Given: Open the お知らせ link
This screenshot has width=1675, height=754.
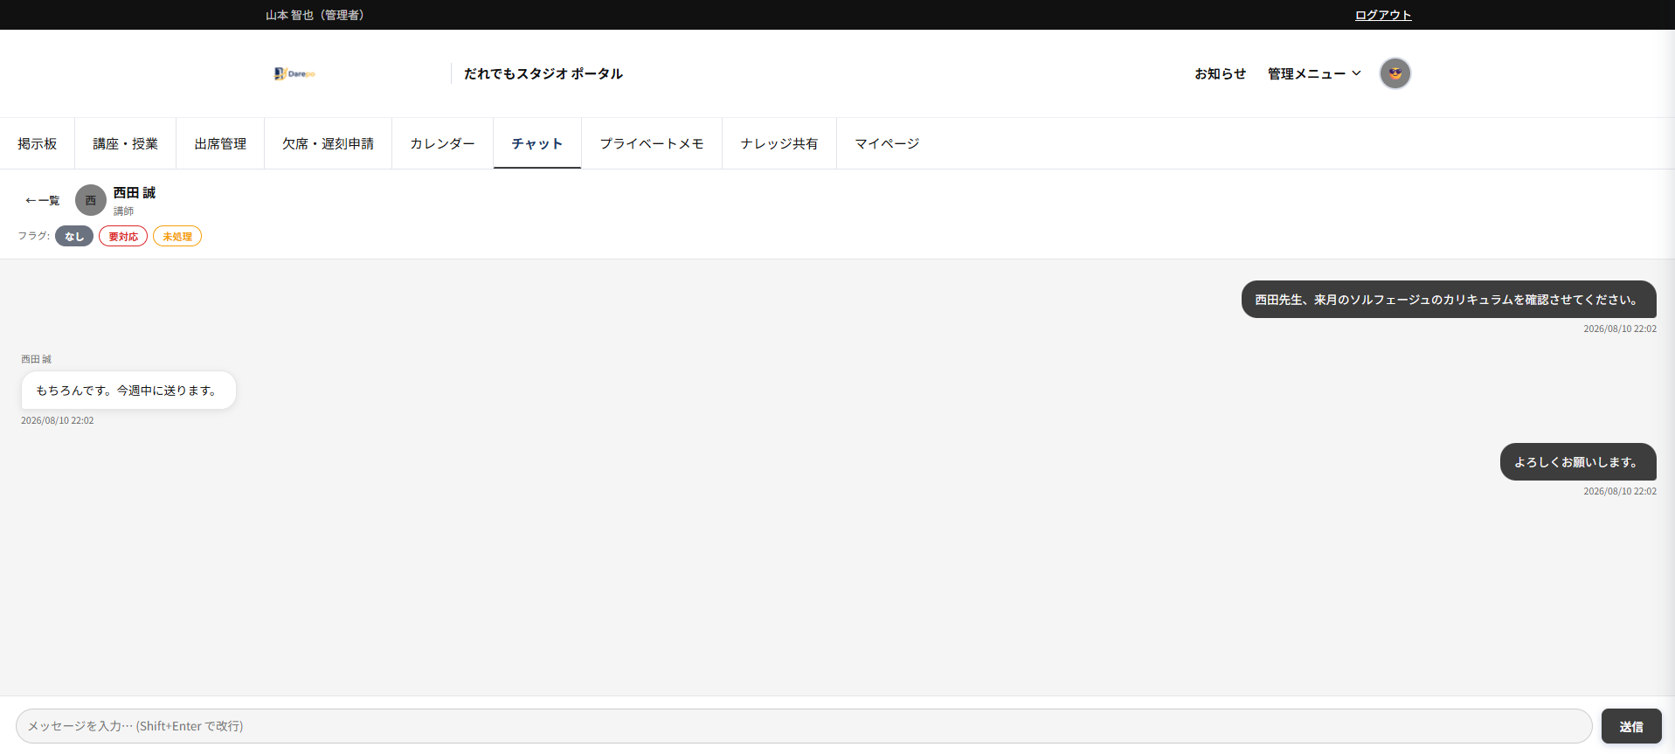Looking at the screenshot, I should tap(1220, 73).
